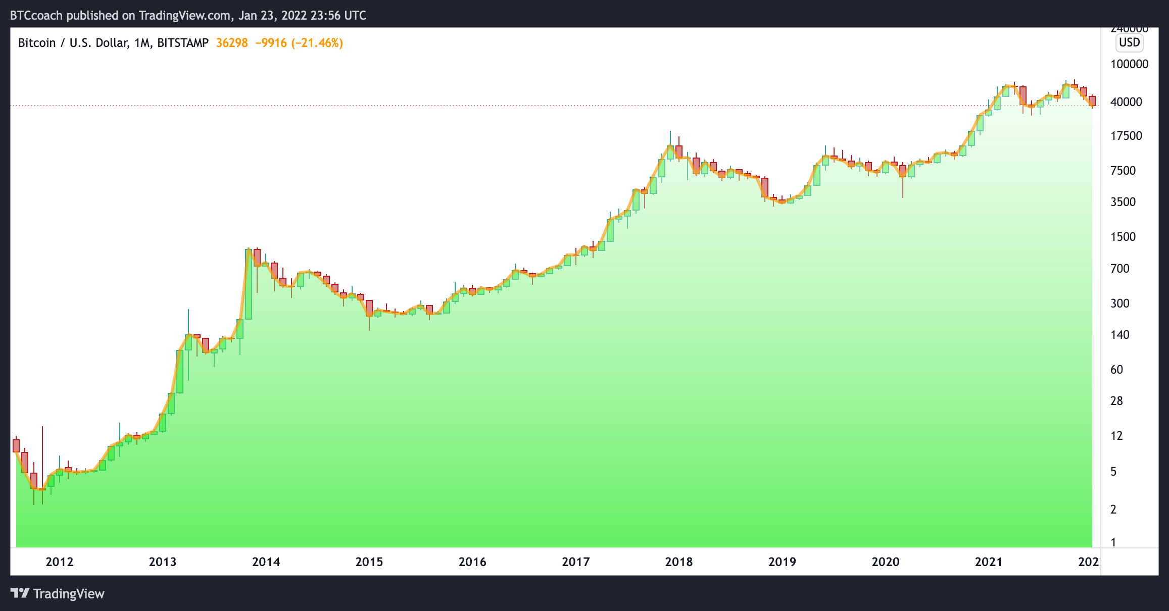
Task: Click the BTCcoach published header text
Action: (x=188, y=15)
